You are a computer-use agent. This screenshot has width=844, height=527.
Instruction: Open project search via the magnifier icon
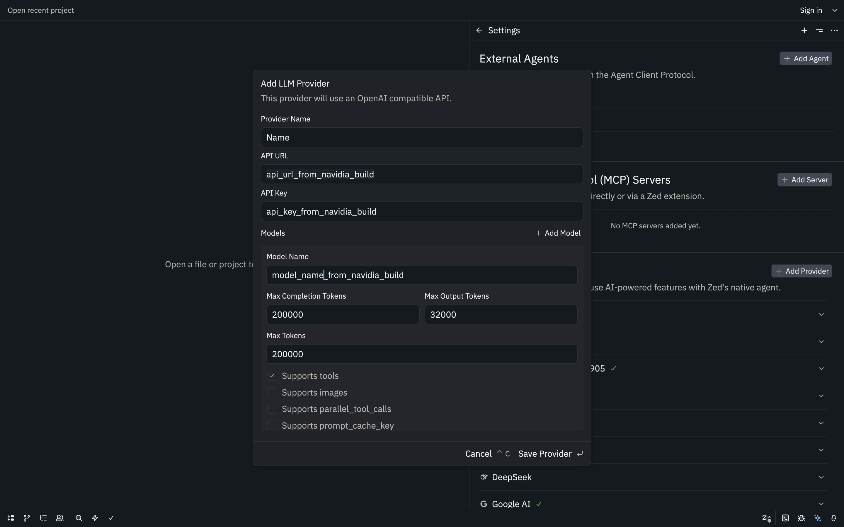click(79, 518)
